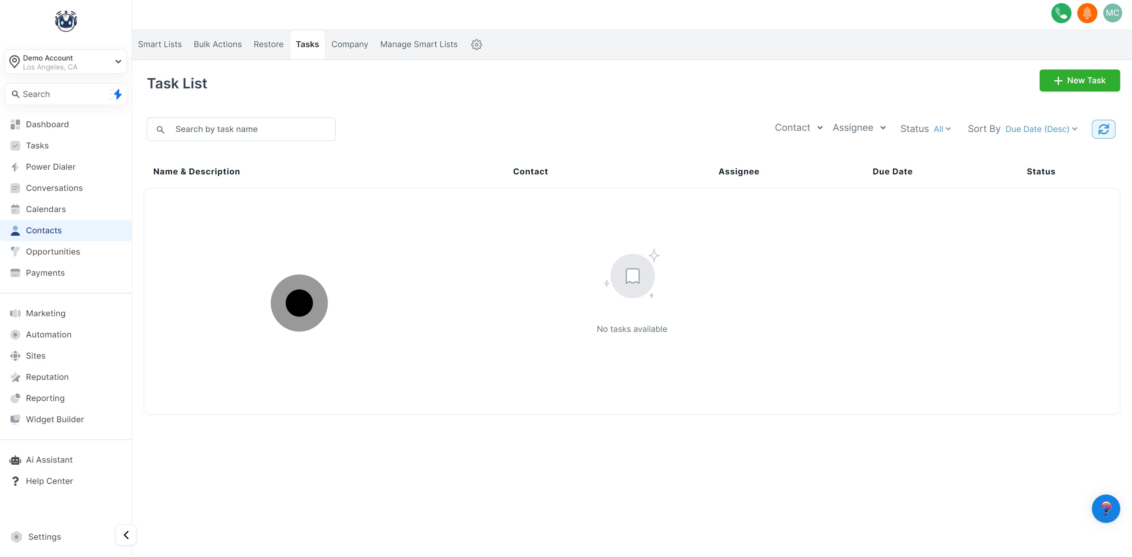This screenshot has width=1132, height=557.
Task: Click the lightning bolt quick actions icon
Action: click(x=117, y=94)
